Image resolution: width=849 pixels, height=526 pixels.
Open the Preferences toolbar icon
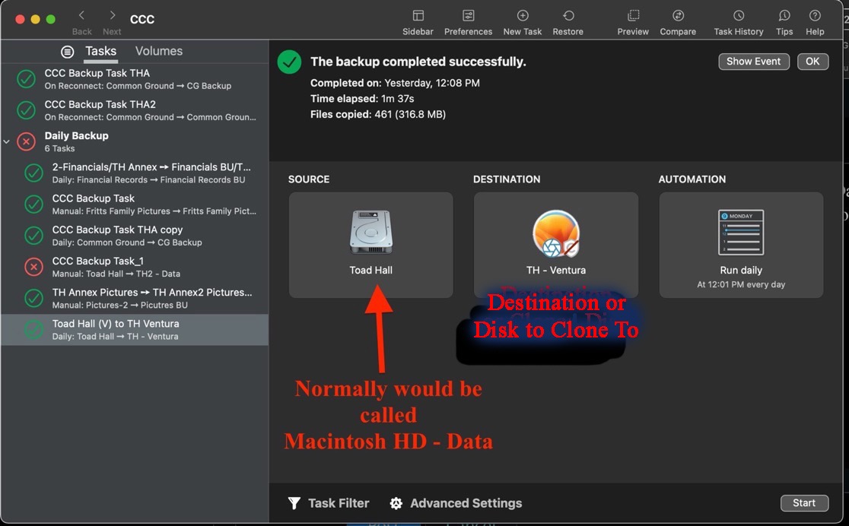point(468,16)
